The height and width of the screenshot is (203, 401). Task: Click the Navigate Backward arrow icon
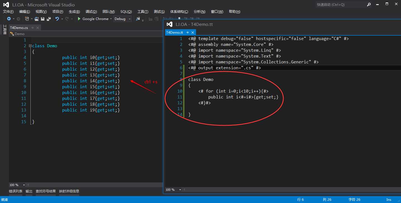tap(9, 19)
